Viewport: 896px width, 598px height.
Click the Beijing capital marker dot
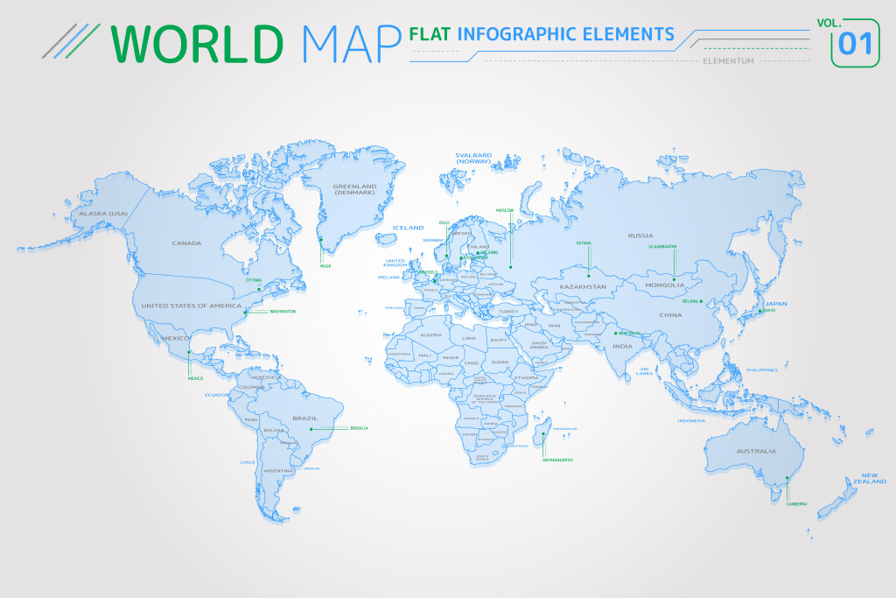point(701,301)
